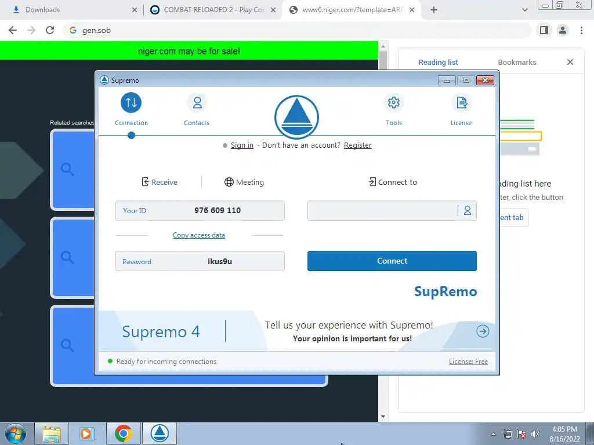Click the SupRemo brand logo text

[445, 292]
